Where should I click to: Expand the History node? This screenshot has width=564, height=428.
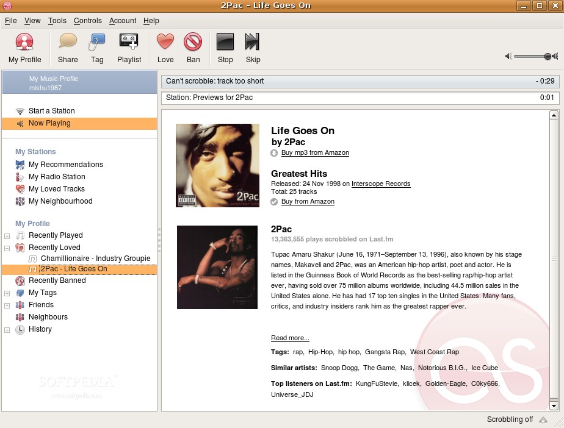[7, 330]
